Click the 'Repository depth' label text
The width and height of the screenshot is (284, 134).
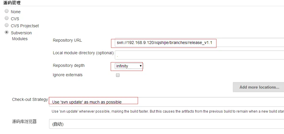coord(68,65)
